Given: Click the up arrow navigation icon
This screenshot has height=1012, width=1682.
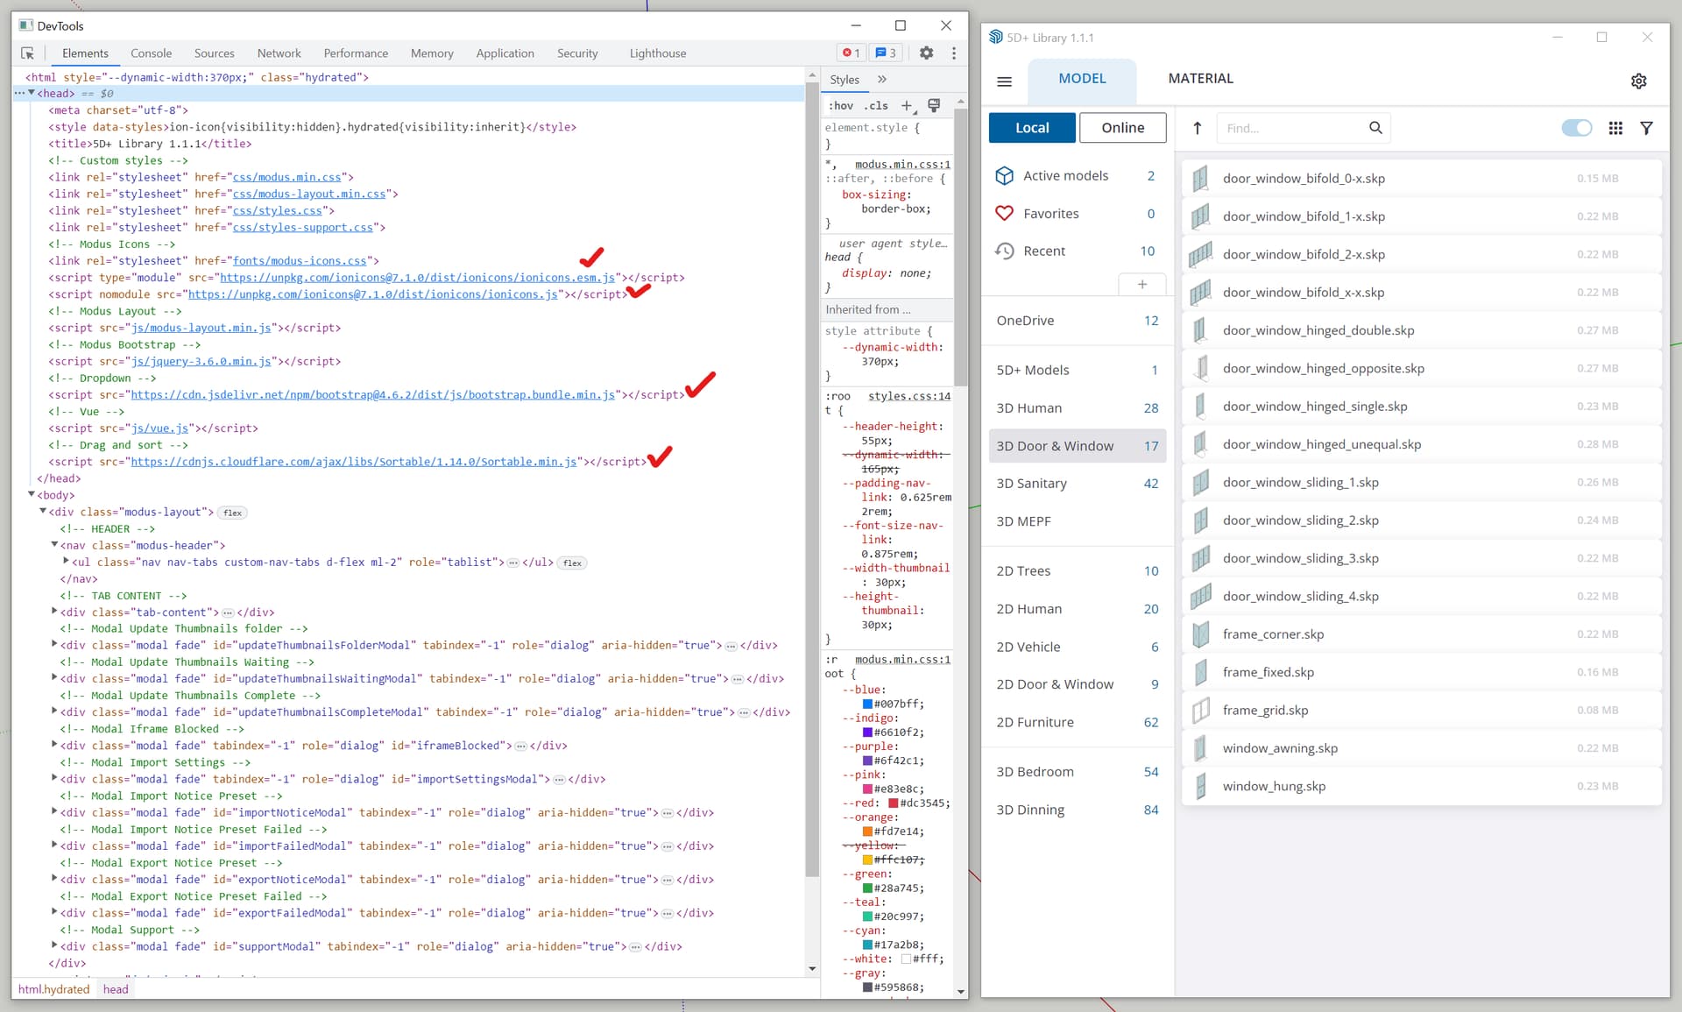Looking at the screenshot, I should (x=1197, y=129).
